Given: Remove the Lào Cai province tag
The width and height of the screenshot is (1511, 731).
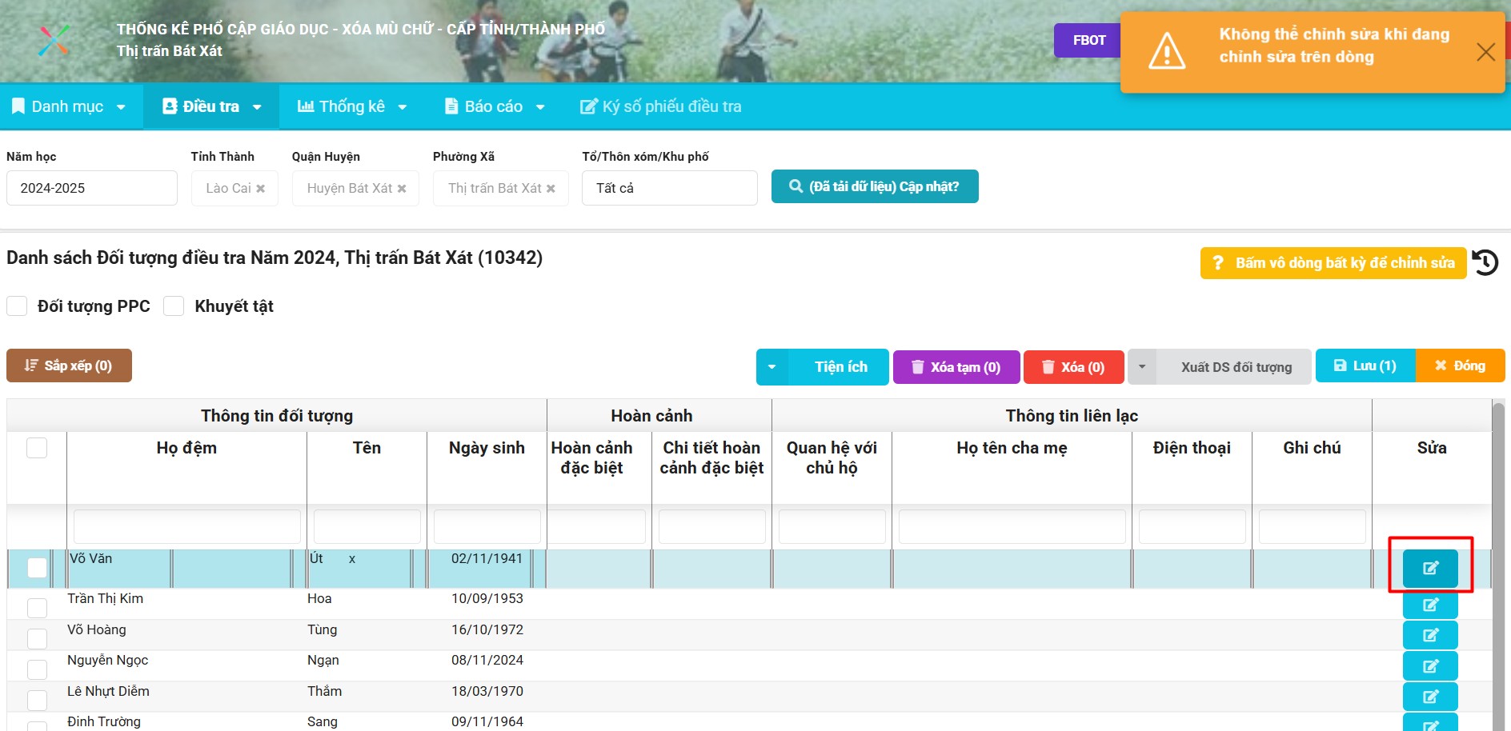Looking at the screenshot, I should click(x=260, y=189).
